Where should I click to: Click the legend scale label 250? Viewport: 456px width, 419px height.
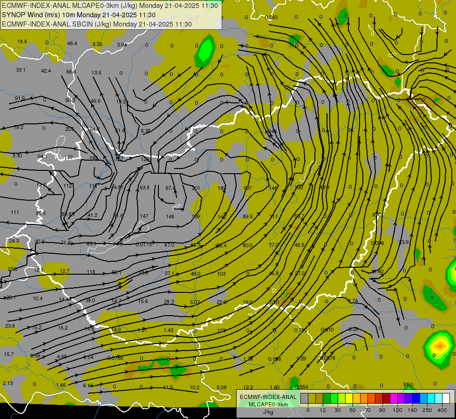[427, 410]
